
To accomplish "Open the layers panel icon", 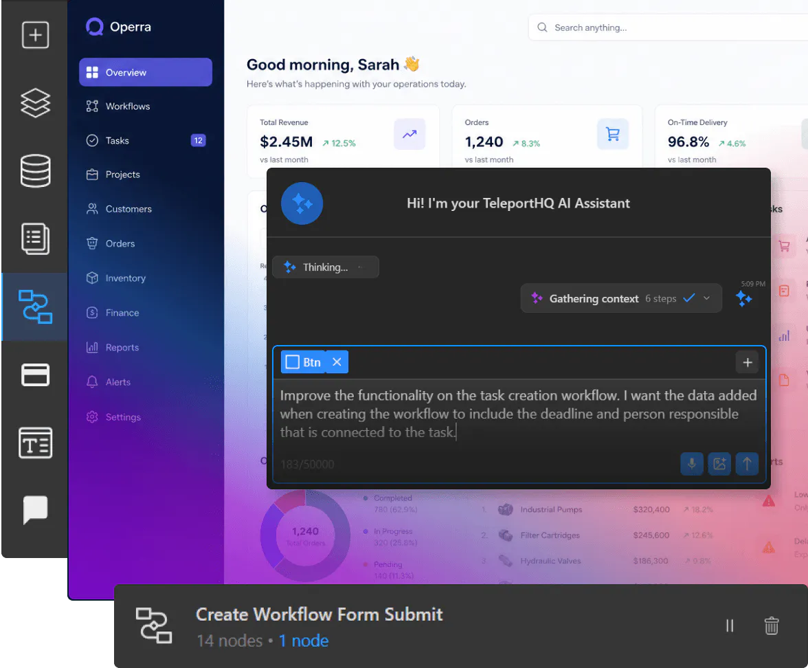I will pos(35,102).
